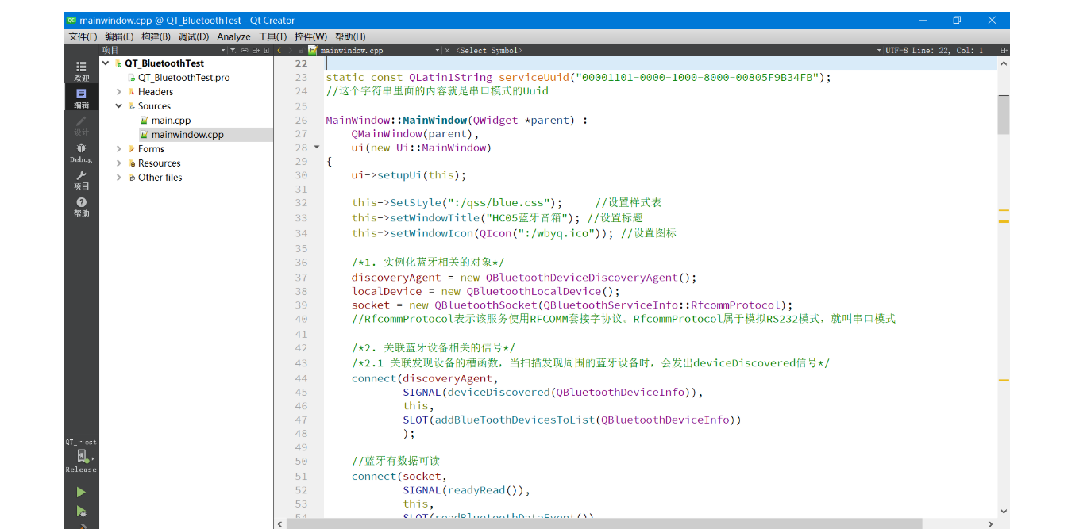Screen dimensions: 1091x529
Task: Click the Other files folder label
Action: (x=160, y=178)
